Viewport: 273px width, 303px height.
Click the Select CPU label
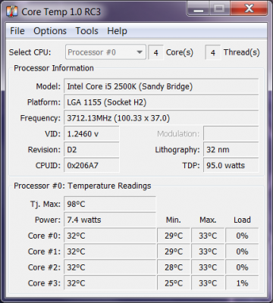(x=30, y=52)
